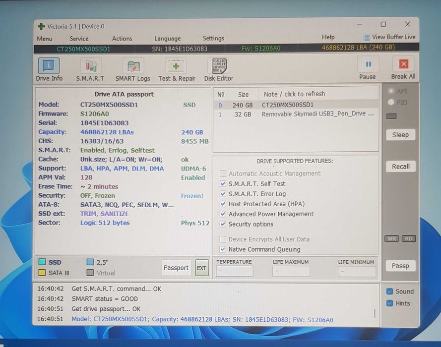Click the Passp button
441x347 pixels.
click(400, 266)
